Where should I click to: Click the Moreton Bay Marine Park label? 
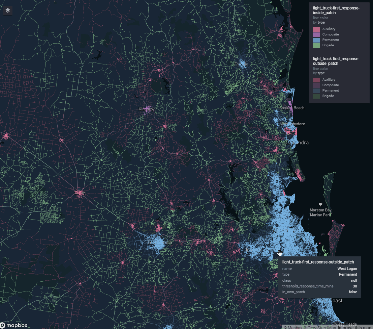pos(320,212)
